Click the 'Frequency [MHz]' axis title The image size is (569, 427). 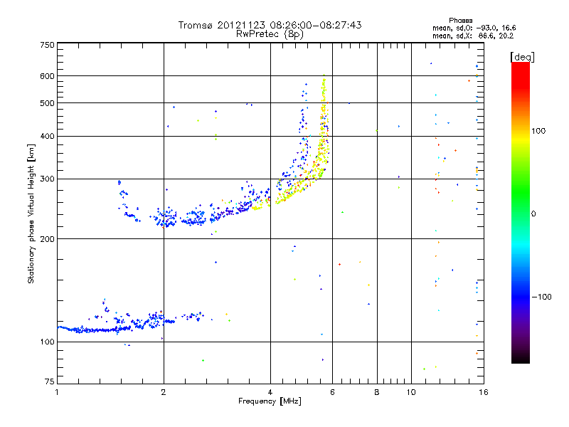[x=270, y=401]
